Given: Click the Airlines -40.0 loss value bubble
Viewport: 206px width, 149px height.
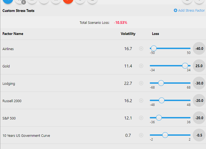Looking at the screenshot, I should 199,48.
